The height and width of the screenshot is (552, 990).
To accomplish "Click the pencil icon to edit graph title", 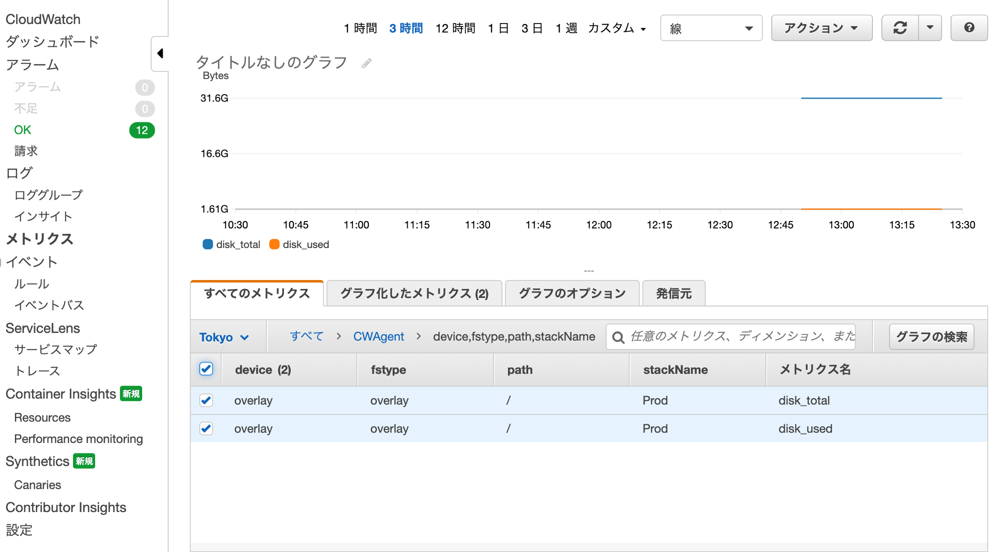I will pyautogui.click(x=367, y=63).
